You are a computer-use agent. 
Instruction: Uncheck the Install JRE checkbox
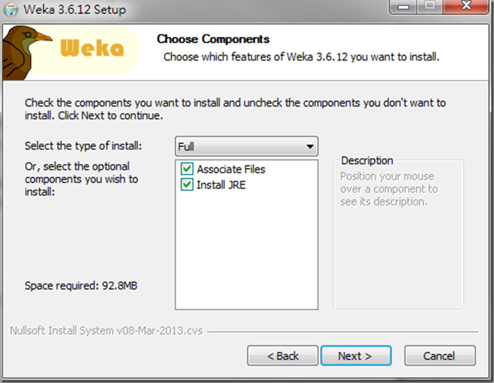click(187, 185)
